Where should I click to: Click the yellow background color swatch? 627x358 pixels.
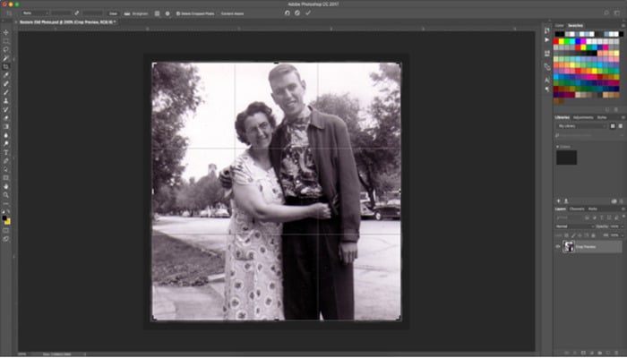click(8, 222)
